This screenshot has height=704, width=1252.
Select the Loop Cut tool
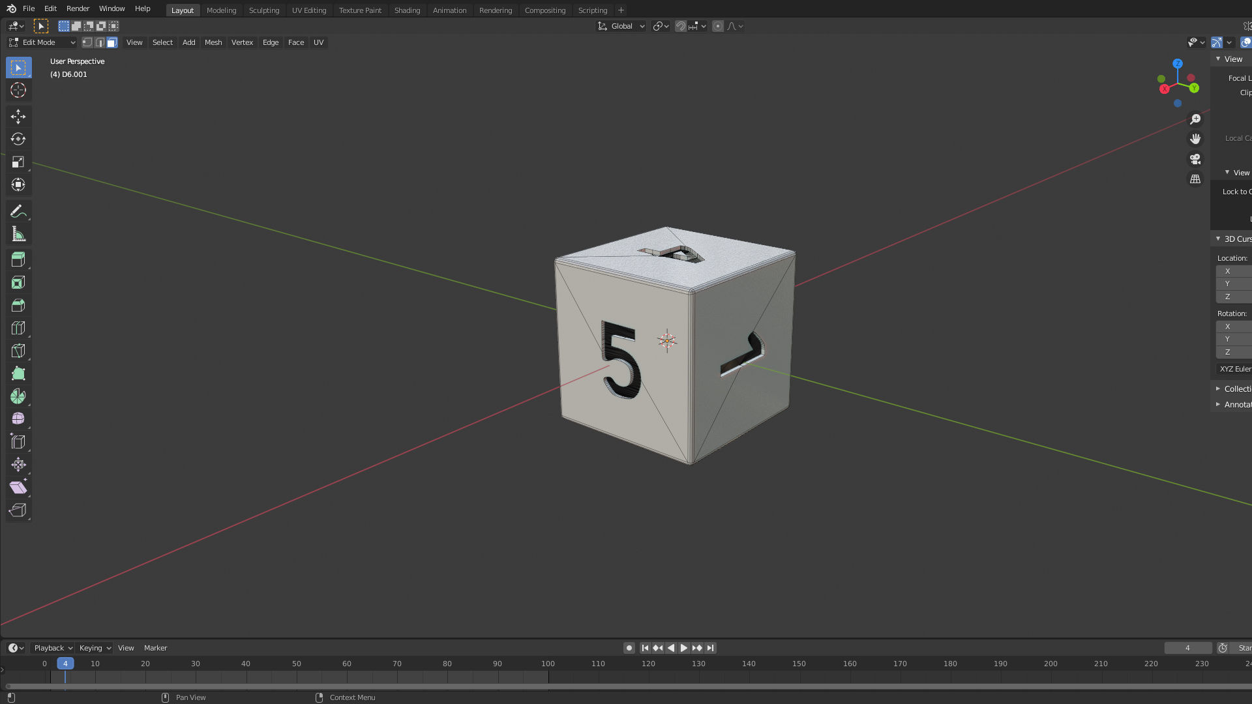pos(18,329)
